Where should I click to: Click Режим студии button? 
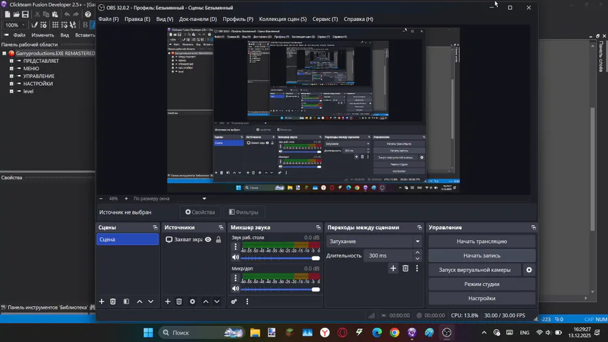pos(482,285)
